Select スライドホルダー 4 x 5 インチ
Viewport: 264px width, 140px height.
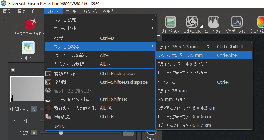(x=204, y=64)
